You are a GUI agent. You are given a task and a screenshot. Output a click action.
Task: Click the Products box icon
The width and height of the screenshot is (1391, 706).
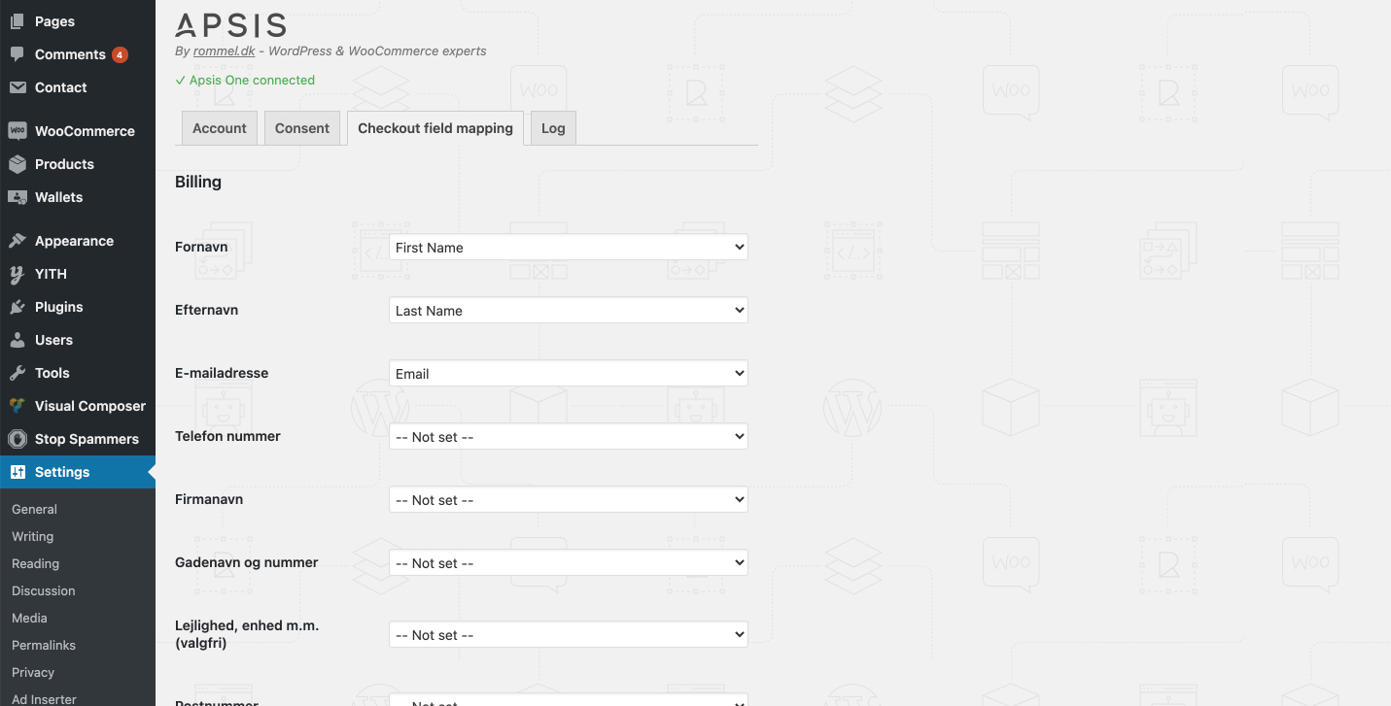point(17,164)
